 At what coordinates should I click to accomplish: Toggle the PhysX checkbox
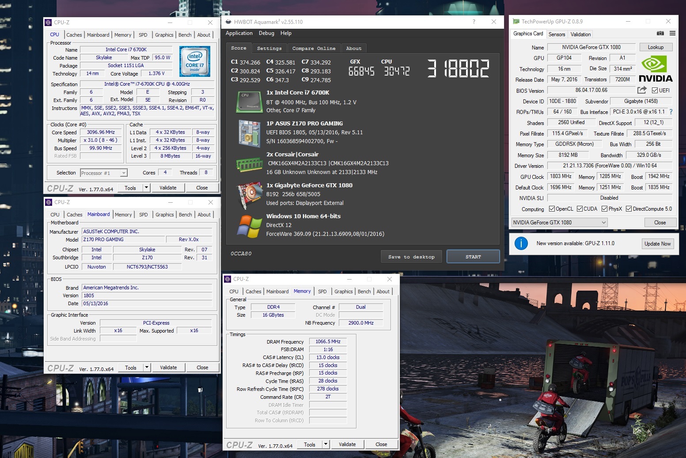(x=604, y=209)
